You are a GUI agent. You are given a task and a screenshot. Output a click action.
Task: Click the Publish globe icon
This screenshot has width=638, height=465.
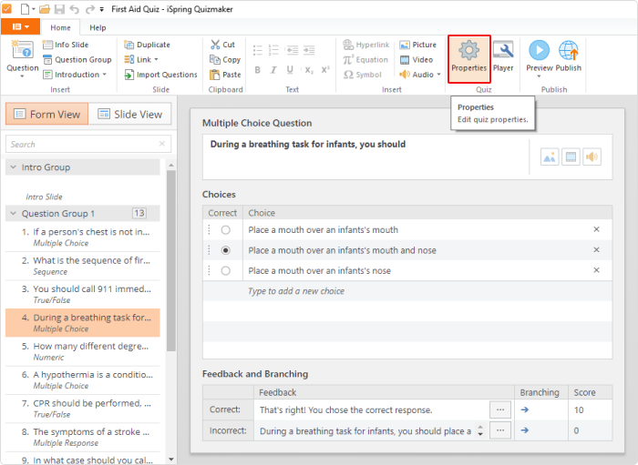[x=569, y=50]
